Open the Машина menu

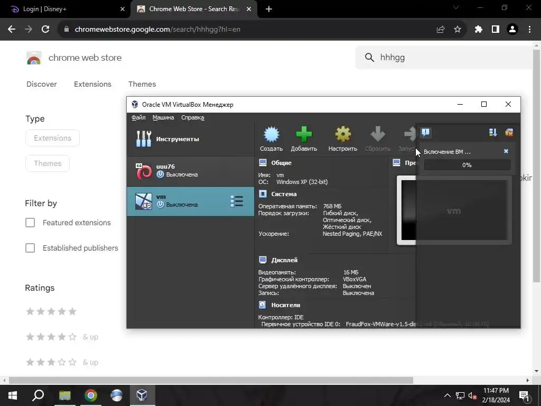pyautogui.click(x=163, y=117)
